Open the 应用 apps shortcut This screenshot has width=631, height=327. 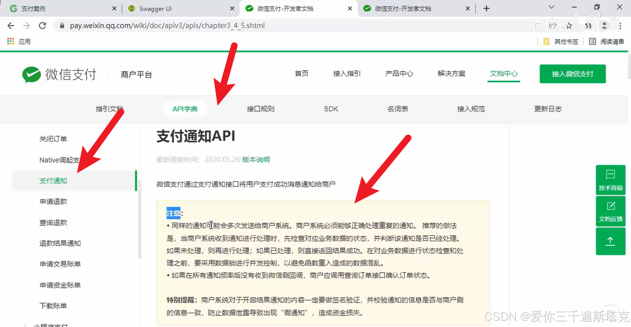coord(19,41)
